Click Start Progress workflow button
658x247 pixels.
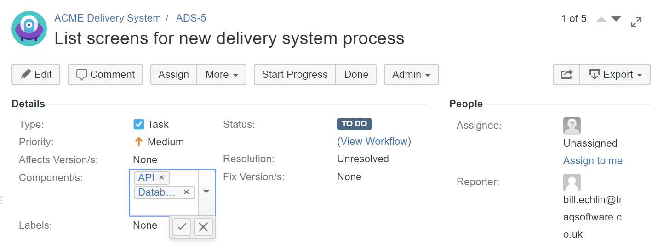point(295,75)
